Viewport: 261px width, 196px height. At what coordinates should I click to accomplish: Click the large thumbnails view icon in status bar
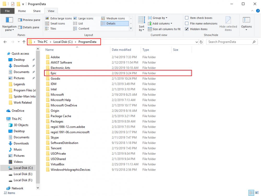click(x=257, y=193)
